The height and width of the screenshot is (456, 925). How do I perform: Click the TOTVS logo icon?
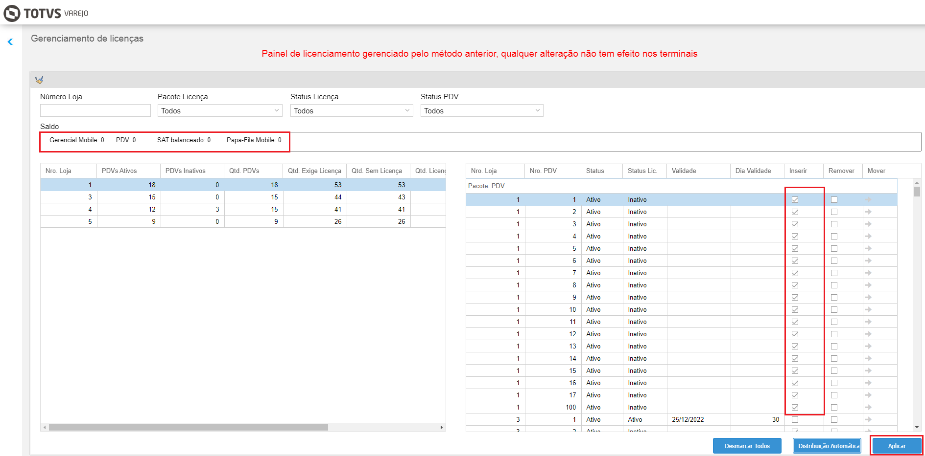[12, 13]
